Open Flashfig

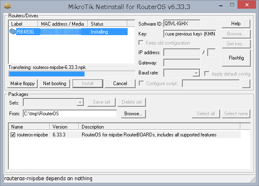coord(236,58)
